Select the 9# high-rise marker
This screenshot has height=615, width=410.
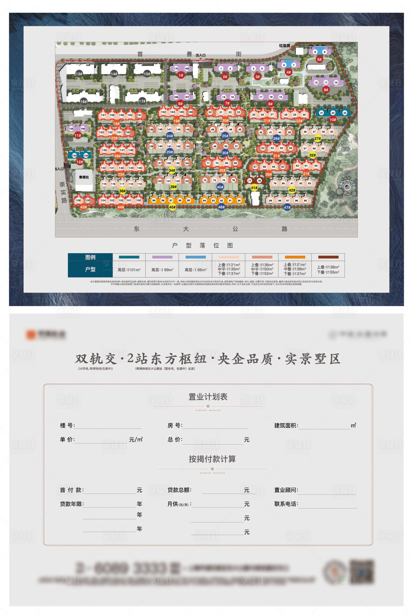[x=325, y=90]
